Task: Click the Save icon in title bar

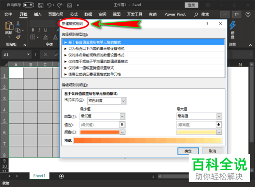Action: point(40,6)
